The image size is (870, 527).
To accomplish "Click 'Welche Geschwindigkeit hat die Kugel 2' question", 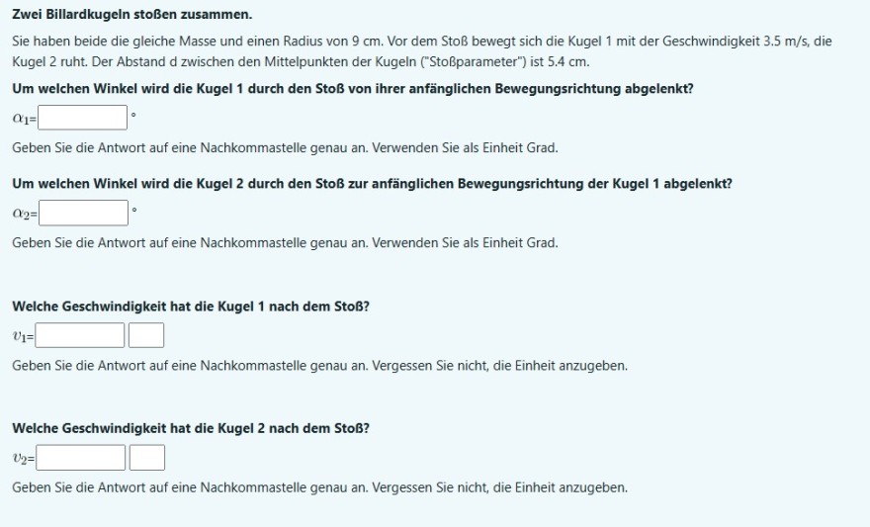I will (191, 428).
